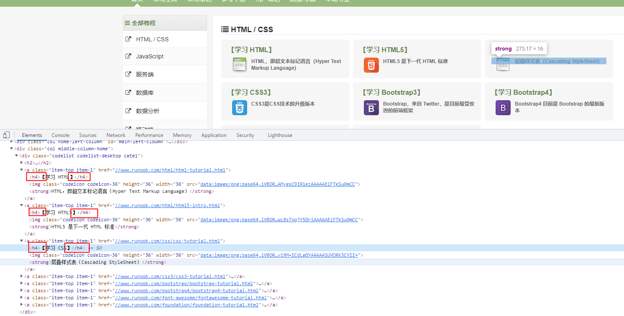
Task: Open the Performance tab
Action: click(149, 135)
